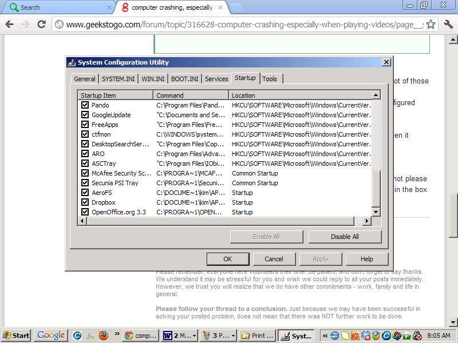Screen dimensions: 458x343
Task: Click the yellow molecule Quick Launch icon
Action: pos(90,336)
